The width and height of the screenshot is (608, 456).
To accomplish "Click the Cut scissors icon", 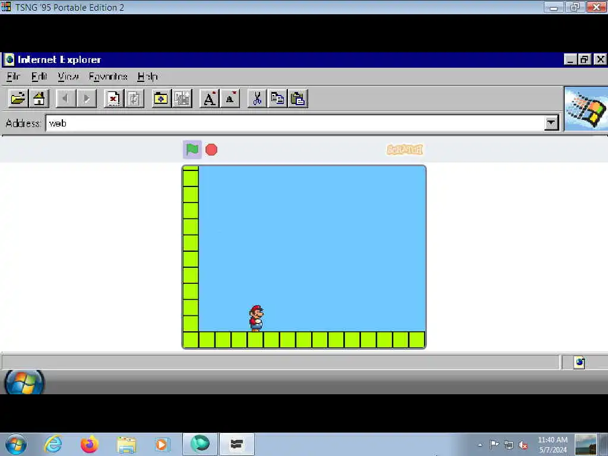I will [256, 99].
